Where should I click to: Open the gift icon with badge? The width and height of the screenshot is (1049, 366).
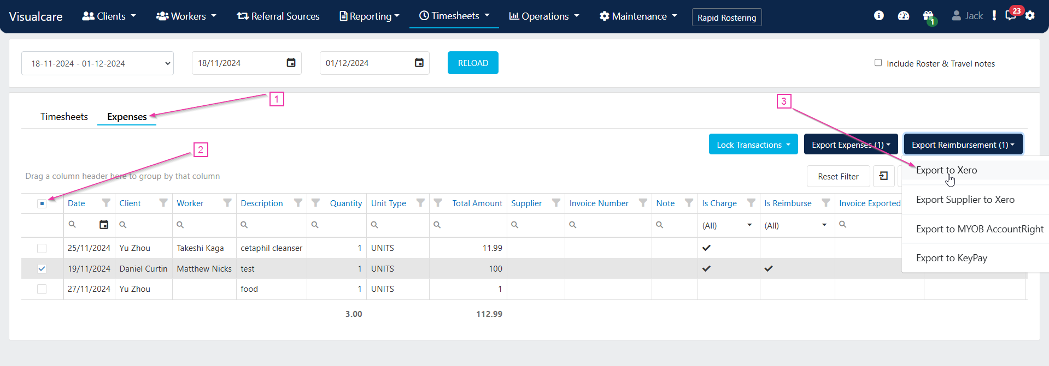click(x=929, y=17)
